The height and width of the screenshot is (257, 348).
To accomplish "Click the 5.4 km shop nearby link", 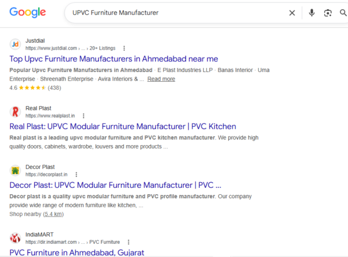I will (53, 214).
